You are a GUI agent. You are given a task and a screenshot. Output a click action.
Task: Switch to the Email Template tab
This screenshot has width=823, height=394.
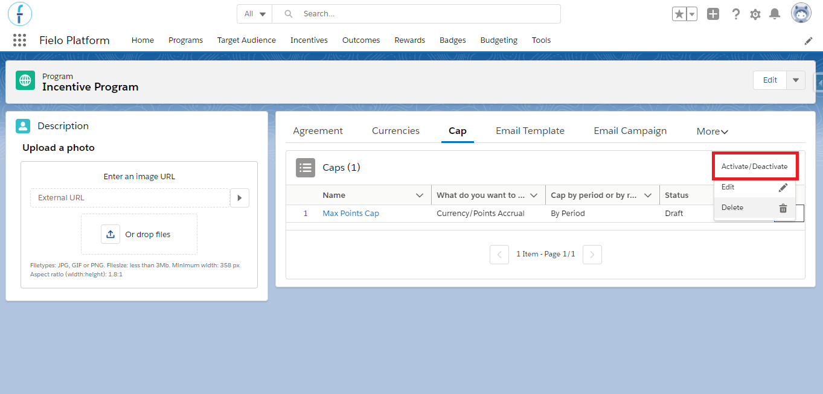(530, 130)
